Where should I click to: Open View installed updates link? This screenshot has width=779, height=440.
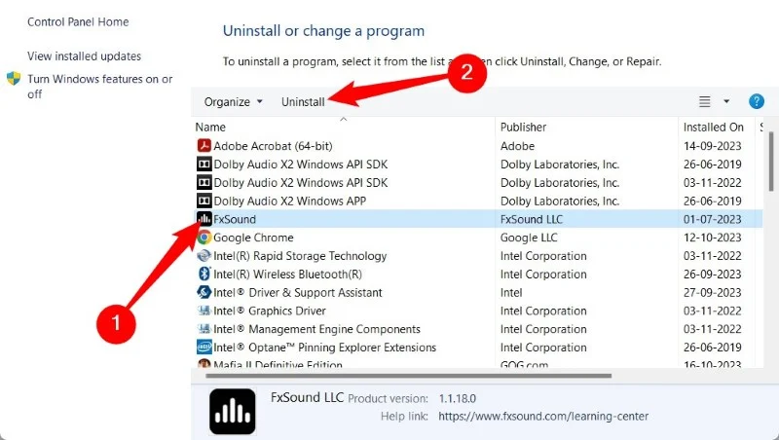[84, 56]
